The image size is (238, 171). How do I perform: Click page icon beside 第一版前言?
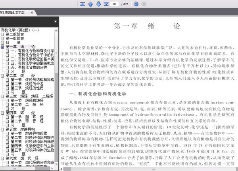2,39
